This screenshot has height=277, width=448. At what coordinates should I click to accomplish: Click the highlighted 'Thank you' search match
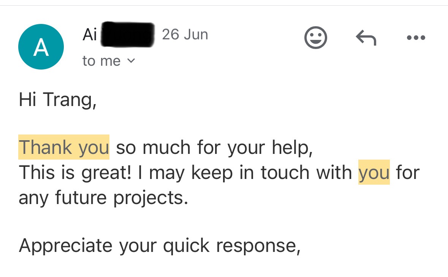(x=64, y=147)
